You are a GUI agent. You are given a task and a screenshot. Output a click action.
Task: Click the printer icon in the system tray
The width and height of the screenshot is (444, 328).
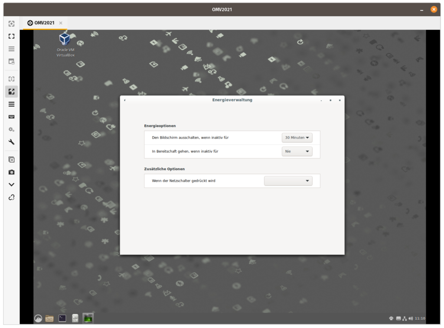click(392, 318)
